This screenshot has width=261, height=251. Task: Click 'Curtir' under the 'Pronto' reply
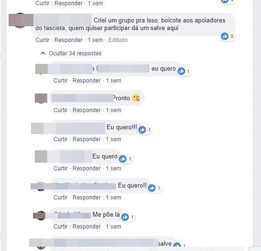pos(61,110)
